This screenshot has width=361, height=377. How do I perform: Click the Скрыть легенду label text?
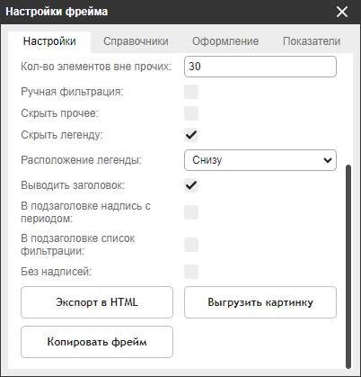tap(62, 135)
